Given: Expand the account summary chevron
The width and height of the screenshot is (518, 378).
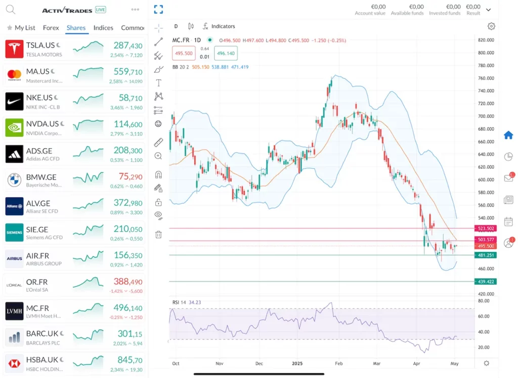Looking at the screenshot, I should pyautogui.click(x=489, y=10).
